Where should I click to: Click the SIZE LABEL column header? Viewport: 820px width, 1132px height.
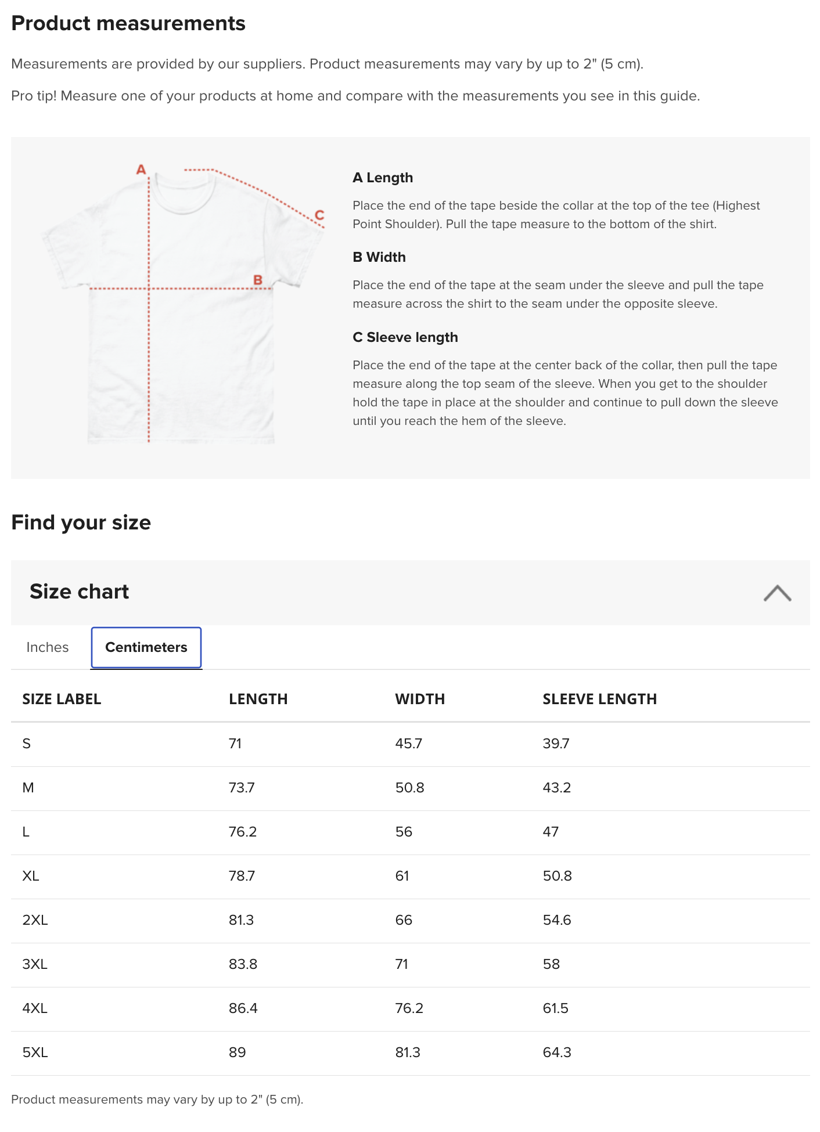pyautogui.click(x=62, y=699)
